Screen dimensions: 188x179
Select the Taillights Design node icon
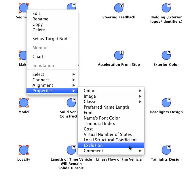[x=166, y=150]
